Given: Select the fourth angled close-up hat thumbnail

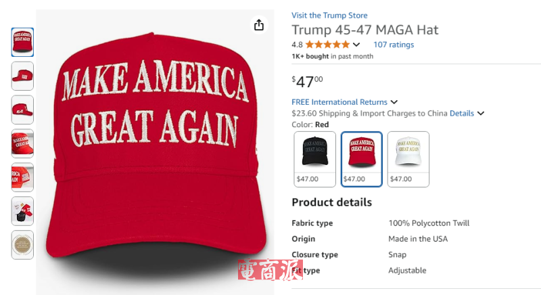Looking at the screenshot, I should [x=22, y=143].
